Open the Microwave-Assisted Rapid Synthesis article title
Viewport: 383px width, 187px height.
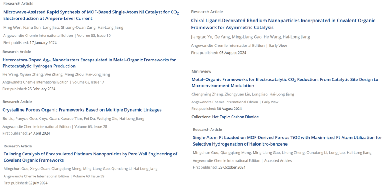(91, 15)
